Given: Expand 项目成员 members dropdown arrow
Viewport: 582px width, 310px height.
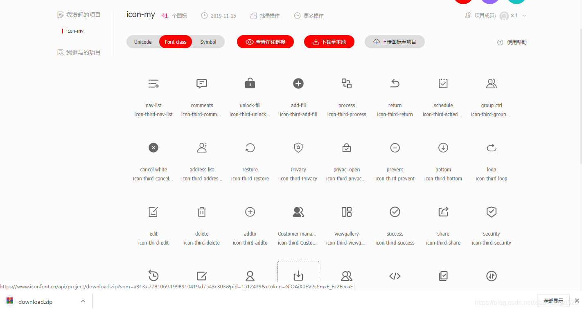Looking at the screenshot, I should tap(524, 16).
